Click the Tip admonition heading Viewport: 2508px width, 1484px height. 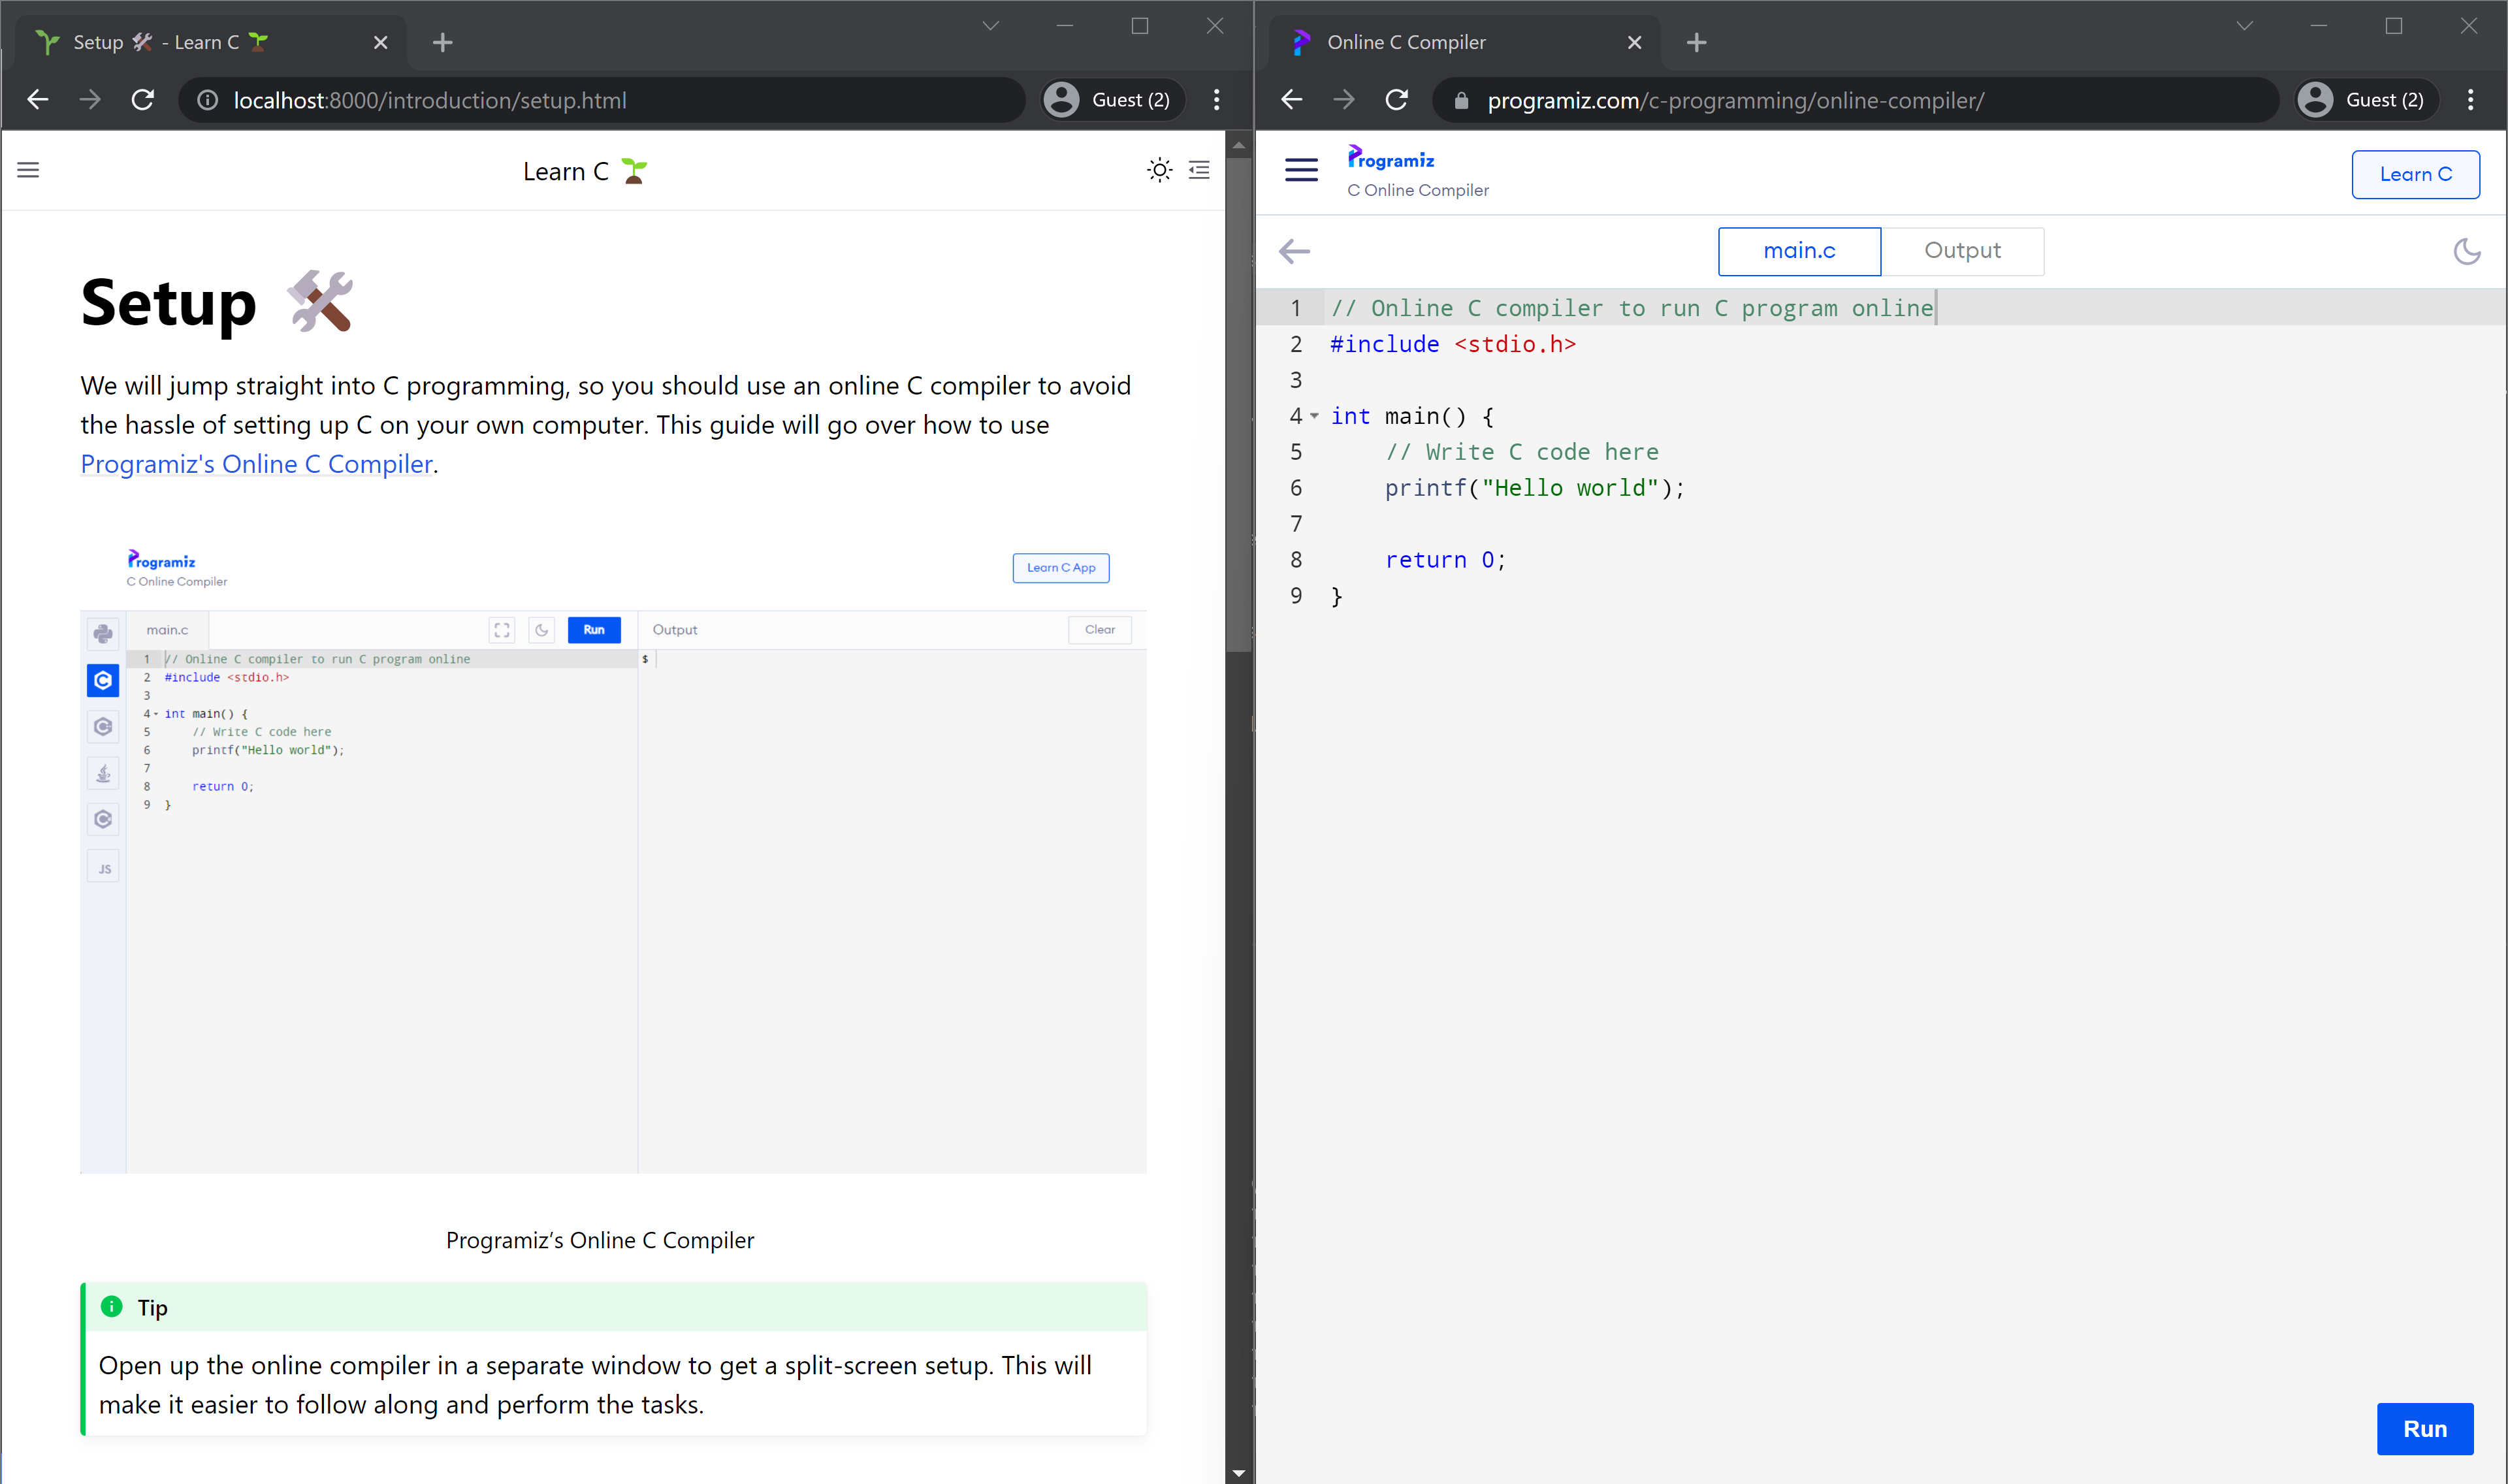(x=152, y=1308)
